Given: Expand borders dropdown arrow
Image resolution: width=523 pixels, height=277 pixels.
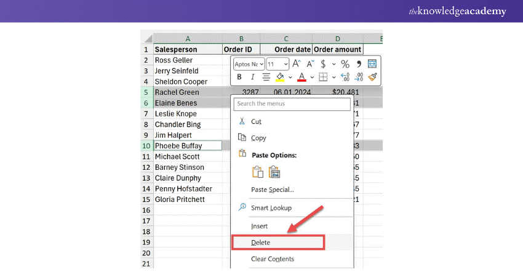Looking at the screenshot, I should tap(333, 78).
